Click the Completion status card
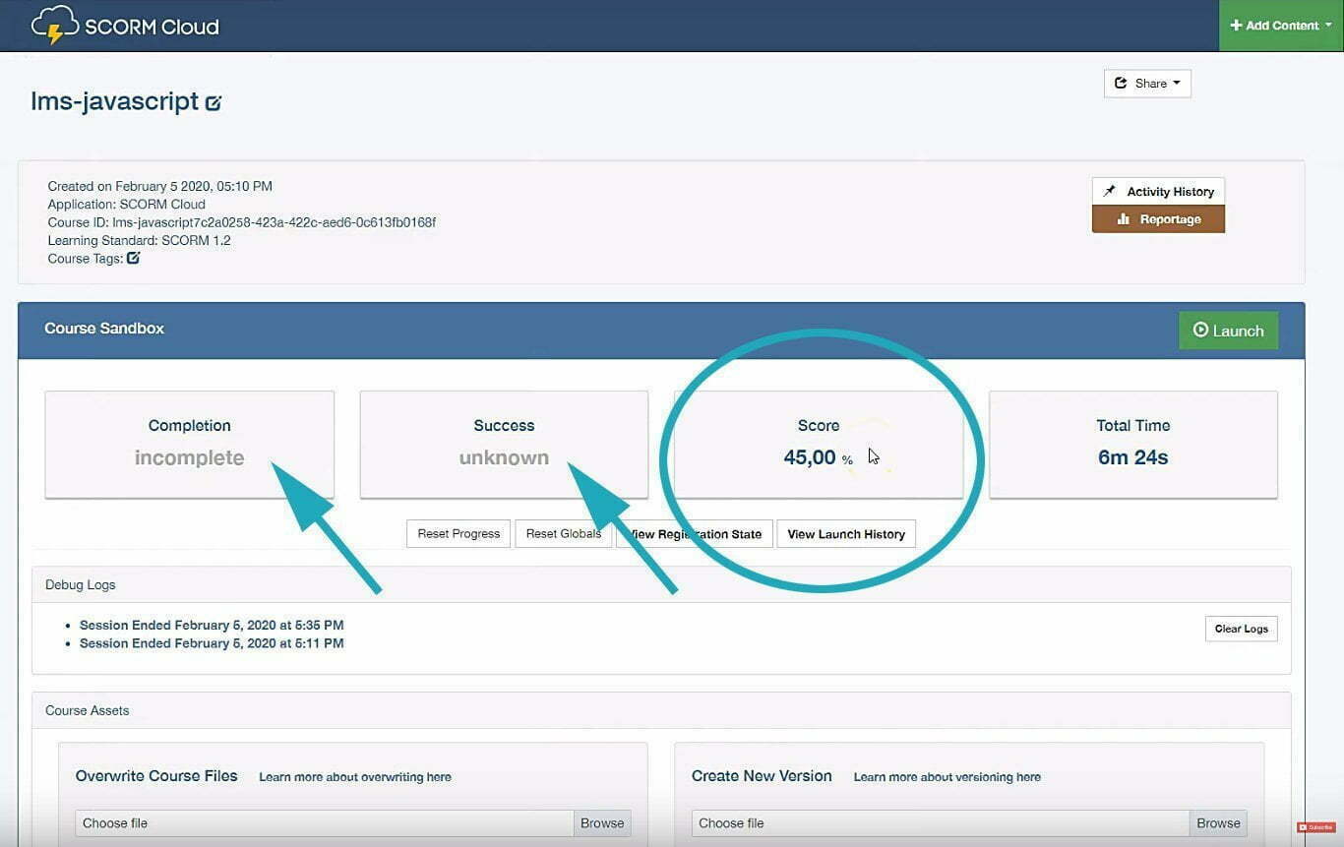This screenshot has width=1344, height=847. point(190,444)
